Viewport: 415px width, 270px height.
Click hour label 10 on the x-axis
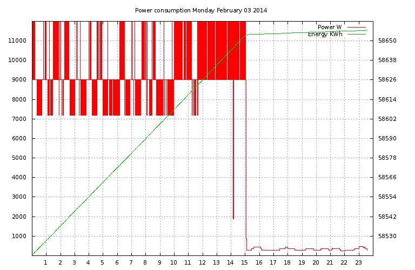173,262
